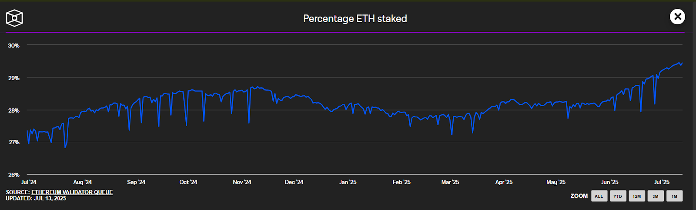Click the 27% y-axis label
Viewport: 696px width, 210px height.
tap(14, 143)
